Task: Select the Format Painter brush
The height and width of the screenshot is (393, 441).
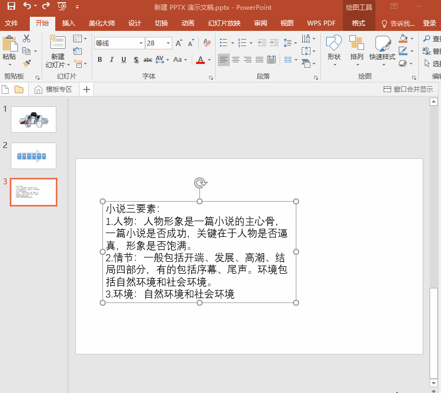Action: pyautogui.click(x=27, y=63)
